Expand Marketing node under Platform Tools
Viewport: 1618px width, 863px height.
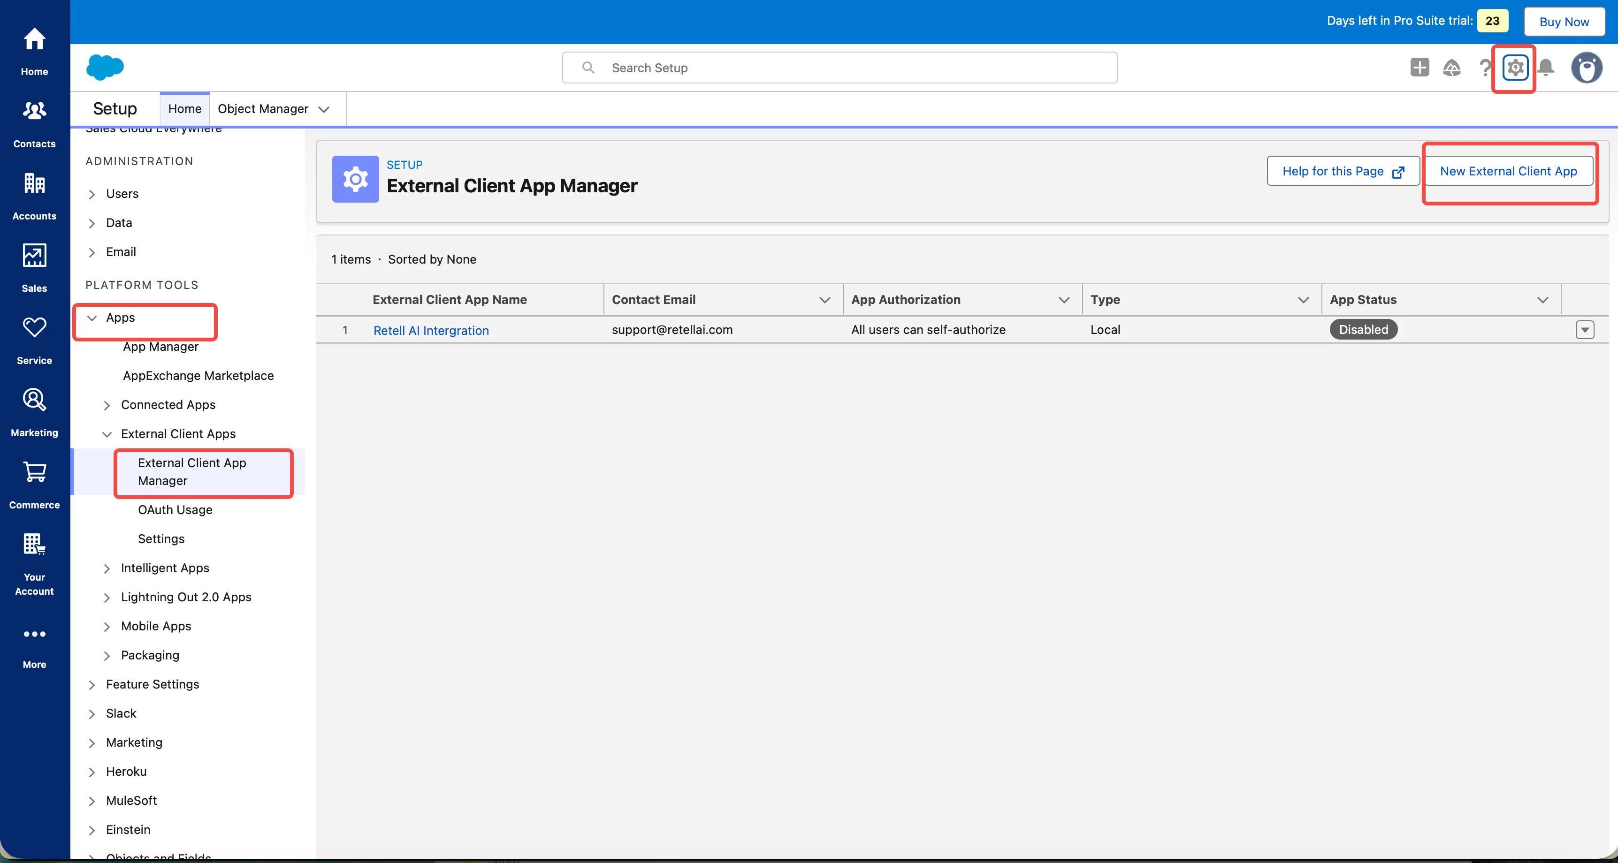click(92, 743)
